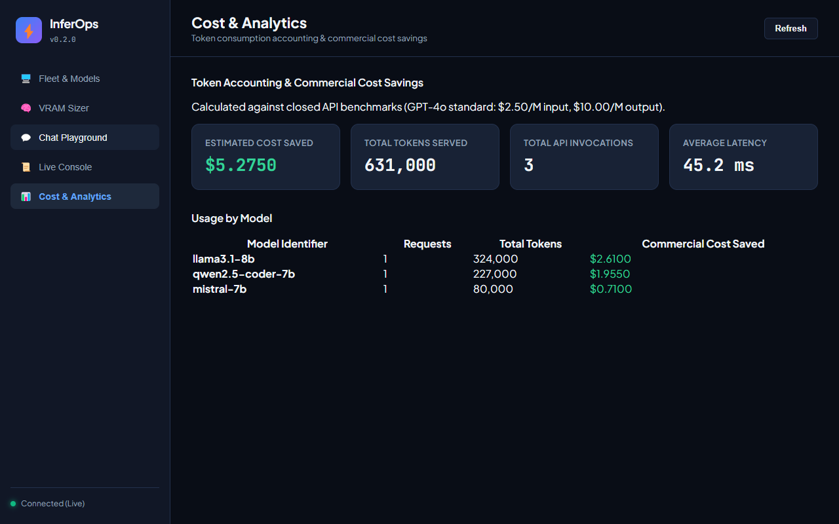Click the $1.9550 cost saved value
The width and height of the screenshot is (839, 524).
[610, 274]
